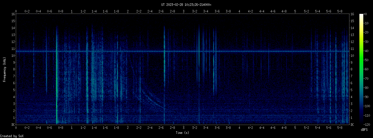This screenshot has width=373, height=138.
Task: Click the 0.8 tick on the top time axis
Action: 61,11
